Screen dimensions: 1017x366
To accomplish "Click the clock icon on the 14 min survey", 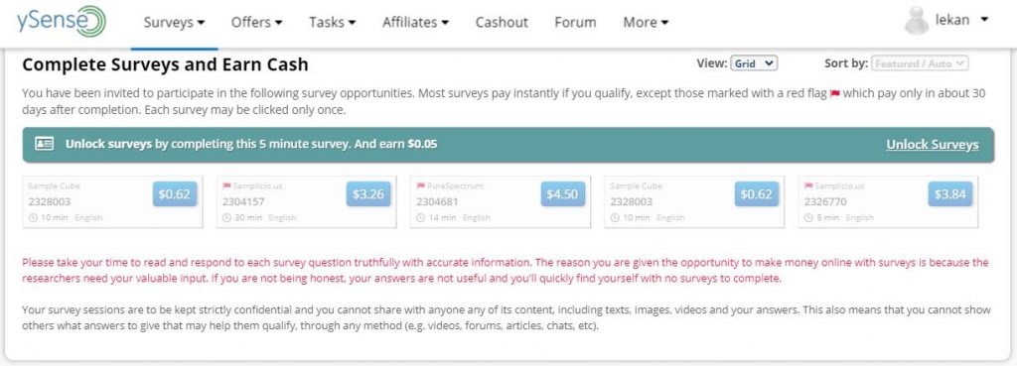I will tap(420, 217).
